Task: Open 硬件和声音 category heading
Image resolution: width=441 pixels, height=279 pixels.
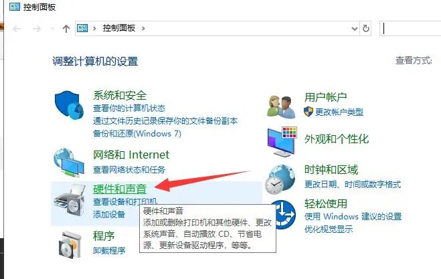Action: coord(120,189)
